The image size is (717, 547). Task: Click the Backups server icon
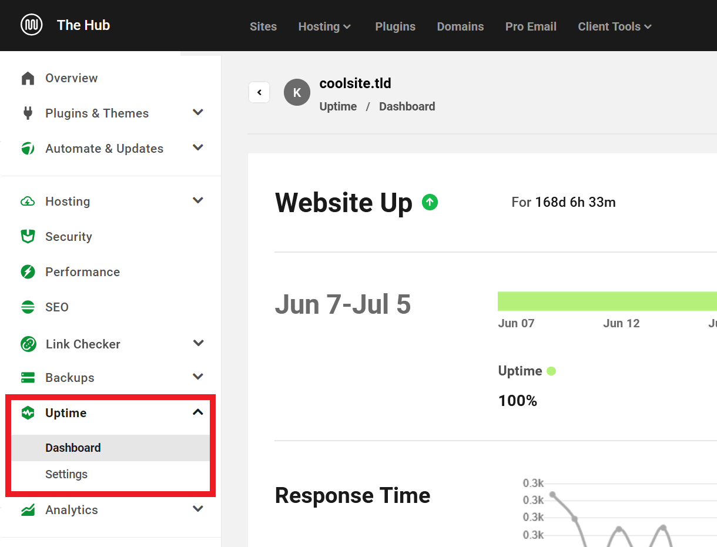[x=28, y=377]
